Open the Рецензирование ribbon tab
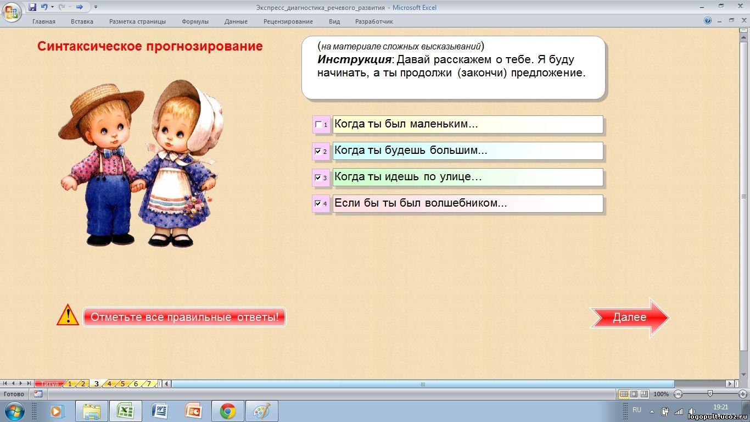This screenshot has width=750, height=422. 288,21
